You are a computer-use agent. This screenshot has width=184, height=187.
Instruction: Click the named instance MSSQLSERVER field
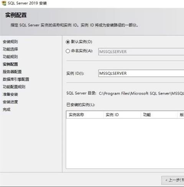(x=141, y=52)
